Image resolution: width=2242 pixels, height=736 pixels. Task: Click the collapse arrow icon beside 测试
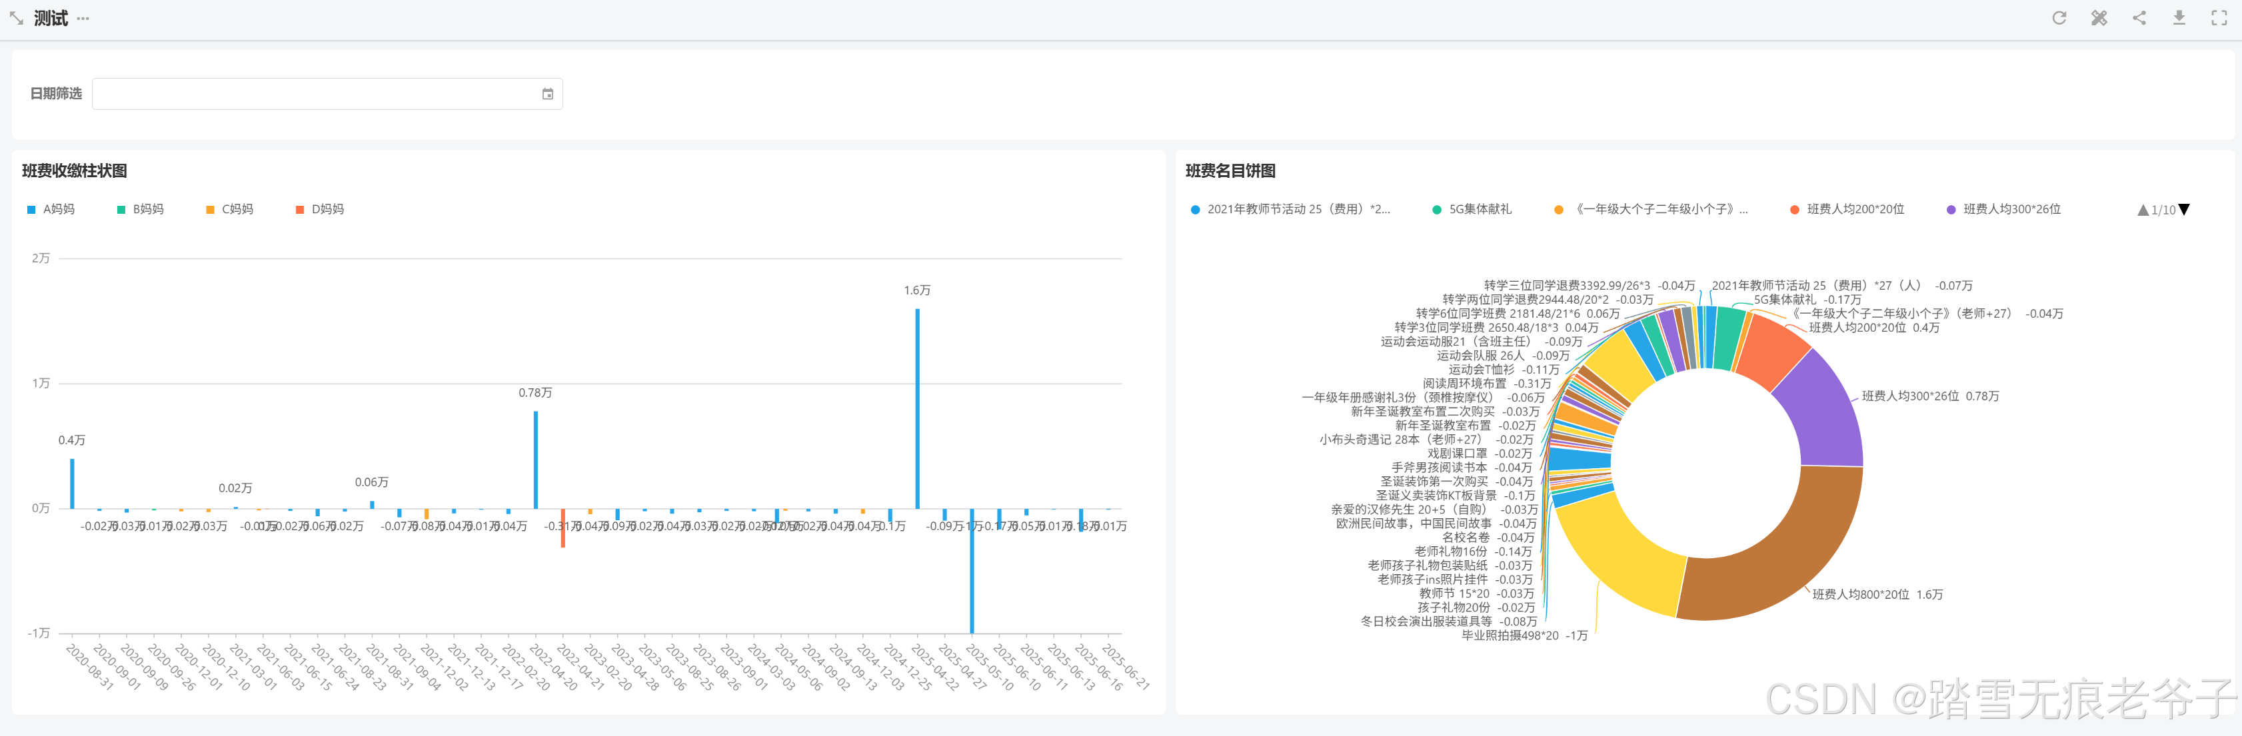17,18
